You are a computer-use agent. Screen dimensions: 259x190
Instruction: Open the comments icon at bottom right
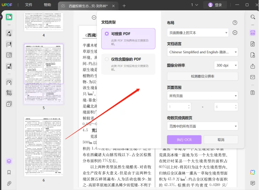(x=252, y=183)
